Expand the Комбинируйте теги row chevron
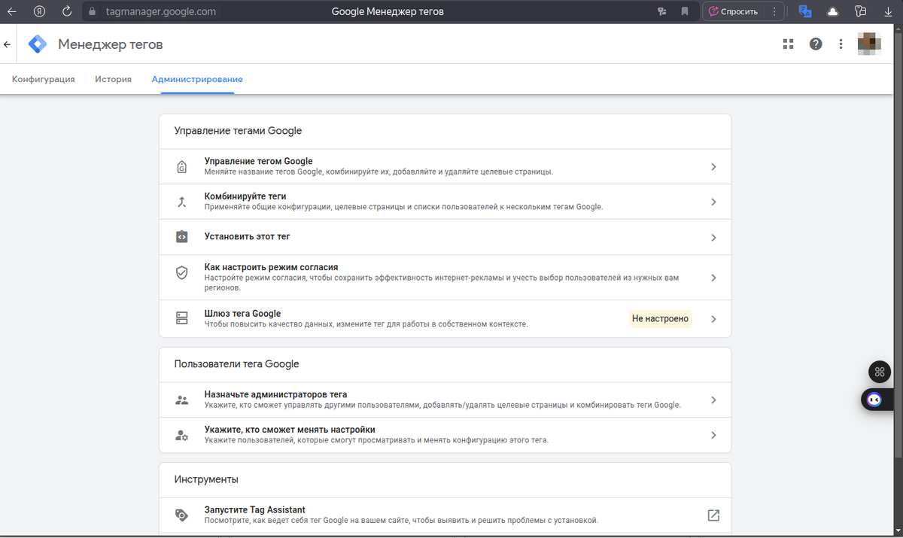Screen dimensions: 903x538 click(713, 202)
